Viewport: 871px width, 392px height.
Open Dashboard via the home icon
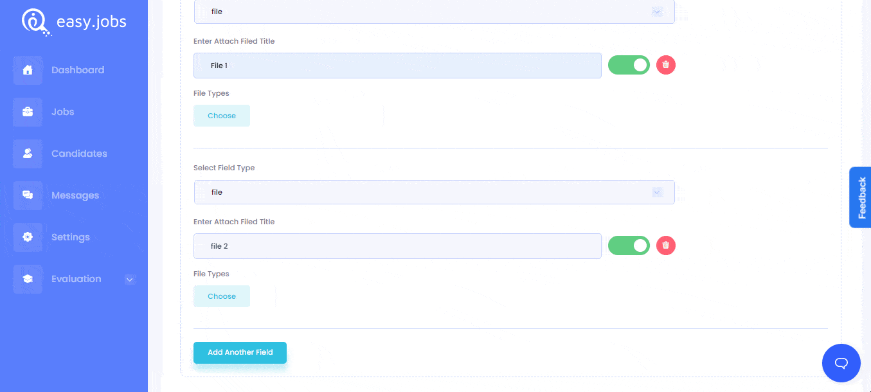28,70
